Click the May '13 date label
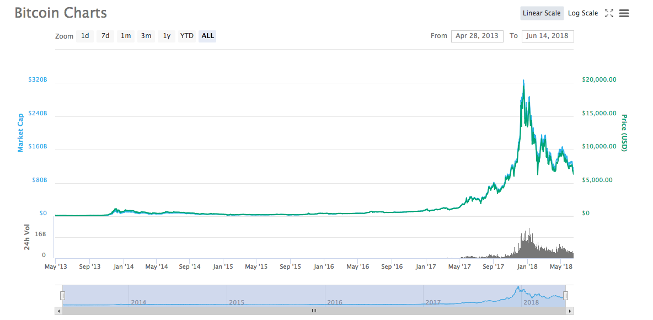Image resolution: width=653 pixels, height=320 pixels. tap(55, 266)
